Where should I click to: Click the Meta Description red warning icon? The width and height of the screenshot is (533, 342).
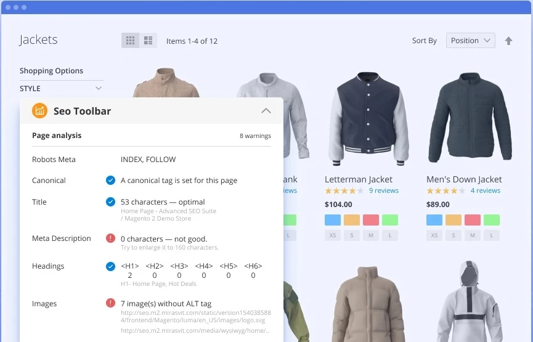tap(110, 238)
